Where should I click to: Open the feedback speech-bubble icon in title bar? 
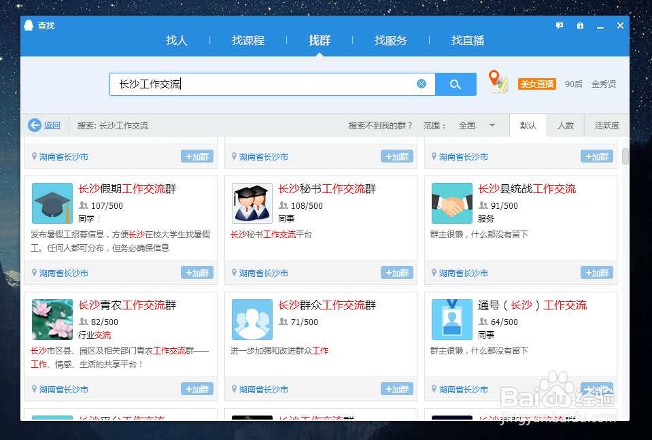click(559, 25)
